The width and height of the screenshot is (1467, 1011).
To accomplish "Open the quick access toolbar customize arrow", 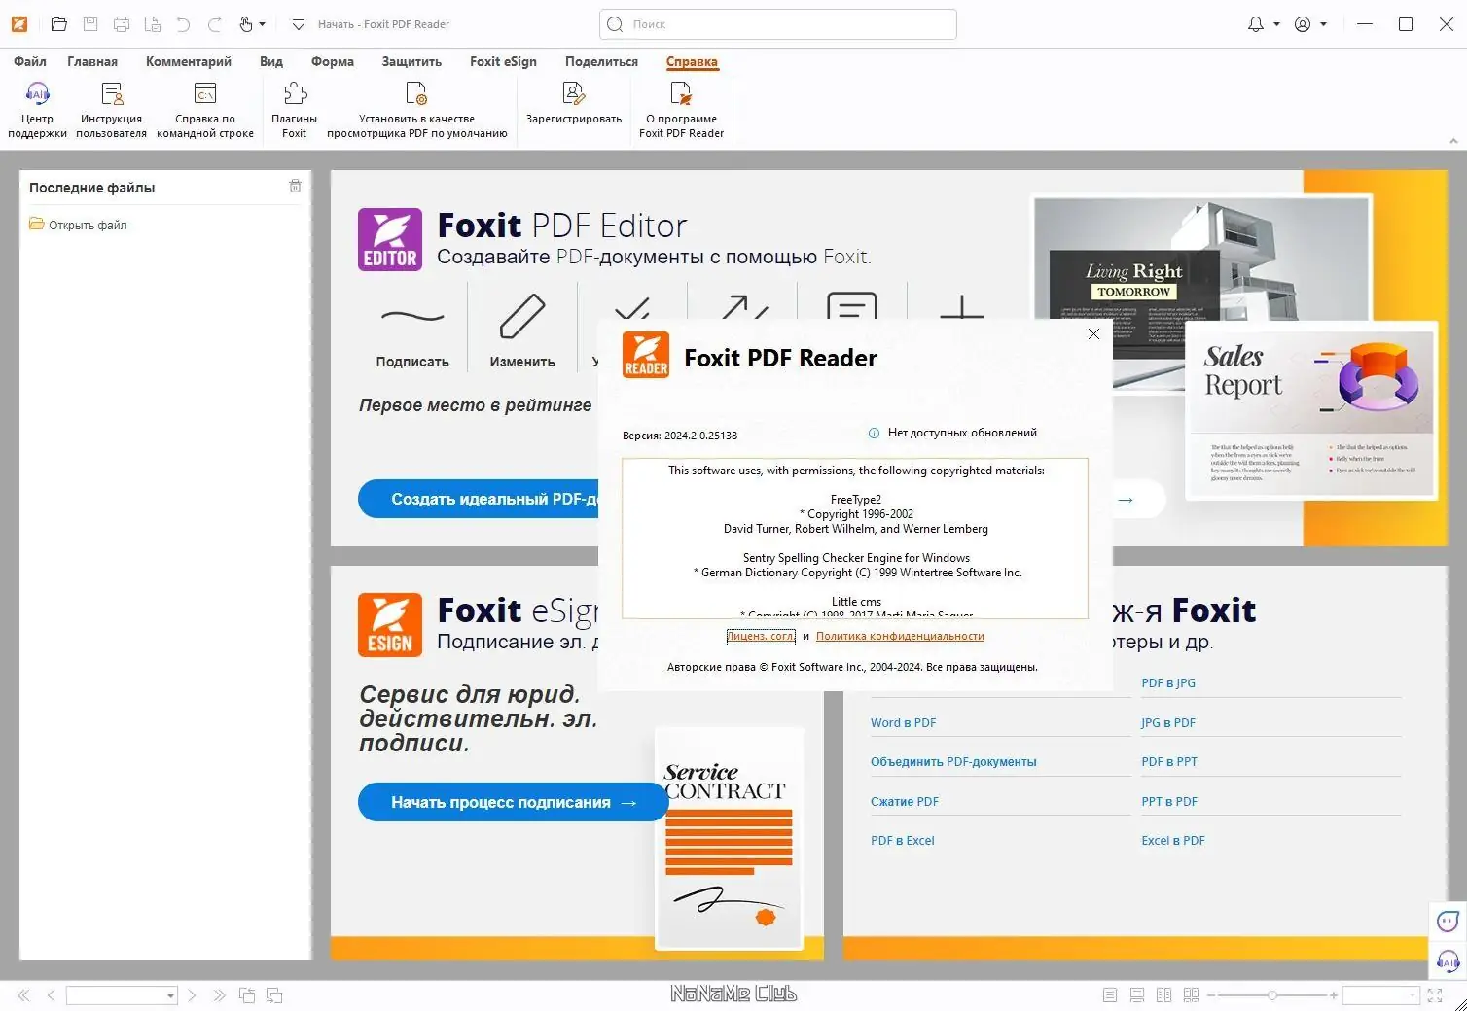I will point(299,24).
